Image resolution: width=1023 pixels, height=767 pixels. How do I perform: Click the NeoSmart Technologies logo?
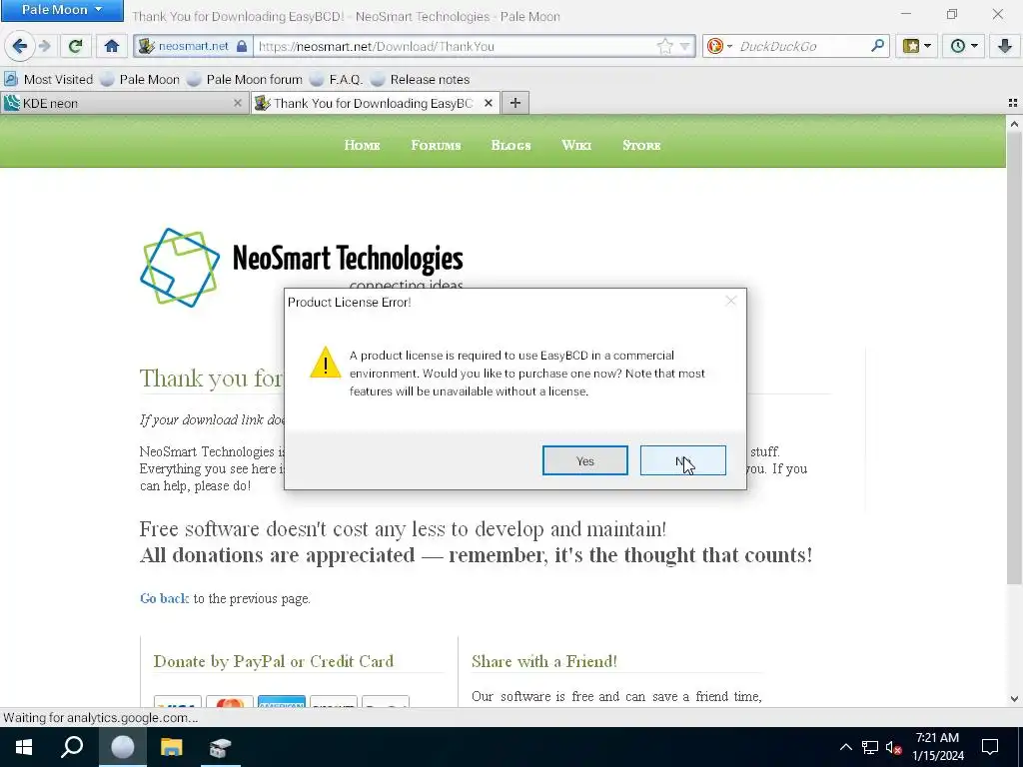302,268
